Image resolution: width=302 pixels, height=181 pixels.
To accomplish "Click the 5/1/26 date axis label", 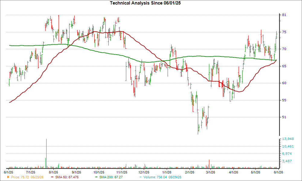I will click(x=255, y=172).
